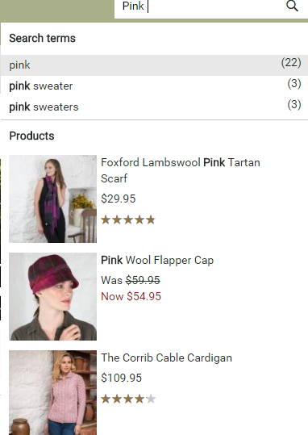Click the $29.95 scarf price

(x=119, y=199)
